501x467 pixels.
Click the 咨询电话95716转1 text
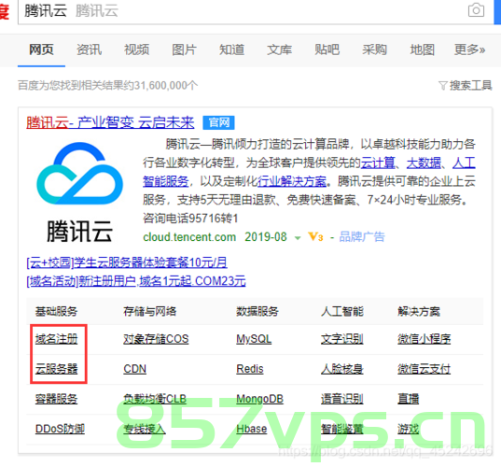tap(190, 219)
